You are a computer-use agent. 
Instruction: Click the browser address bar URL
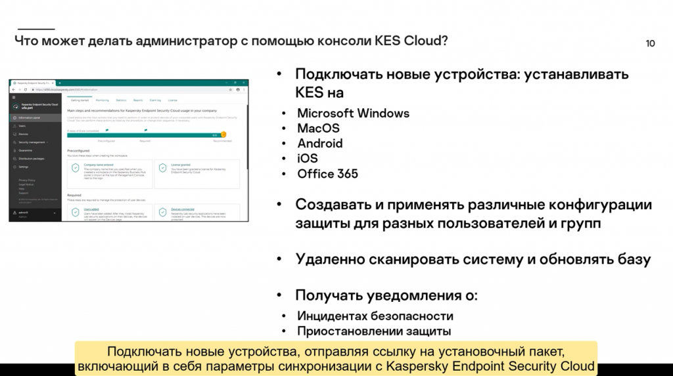tap(66, 90)
